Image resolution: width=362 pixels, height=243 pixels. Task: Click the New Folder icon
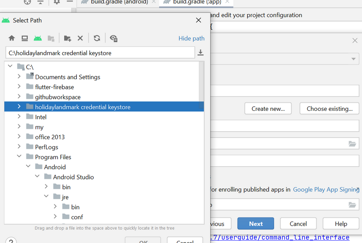pyautogui.click(x=67, y=38)
